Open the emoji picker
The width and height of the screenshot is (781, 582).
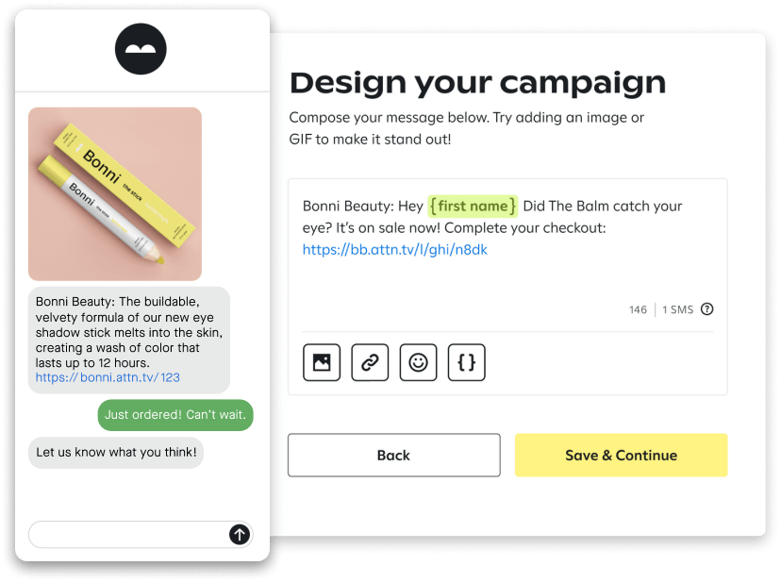click(x=418, y=362)
